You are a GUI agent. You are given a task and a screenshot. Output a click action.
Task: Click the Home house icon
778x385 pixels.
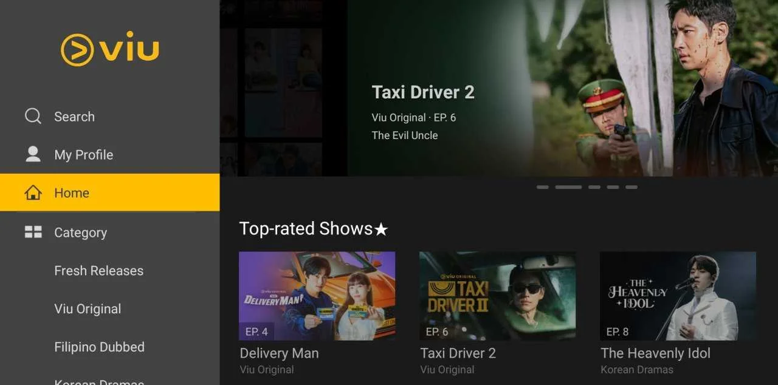pos(33,193)
